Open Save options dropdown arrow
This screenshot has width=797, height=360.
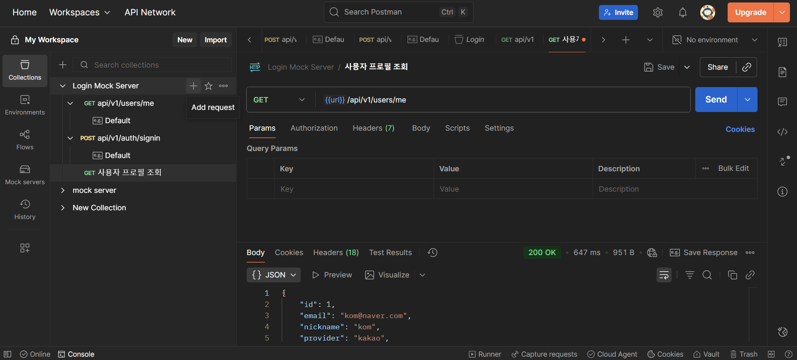click(x=687, y=67)
